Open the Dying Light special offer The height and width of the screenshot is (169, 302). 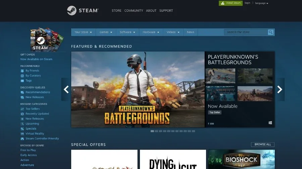(x=173, y=159)
